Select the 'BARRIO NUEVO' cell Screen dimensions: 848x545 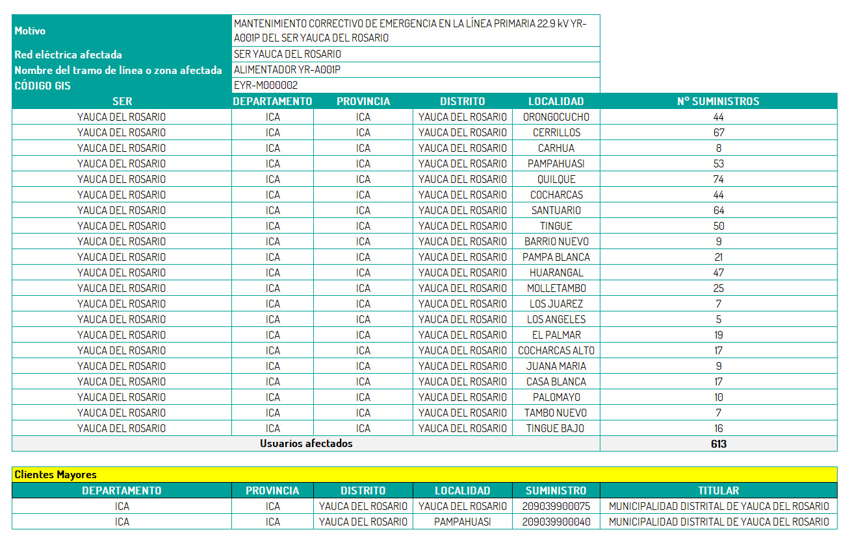coord(556,241)
